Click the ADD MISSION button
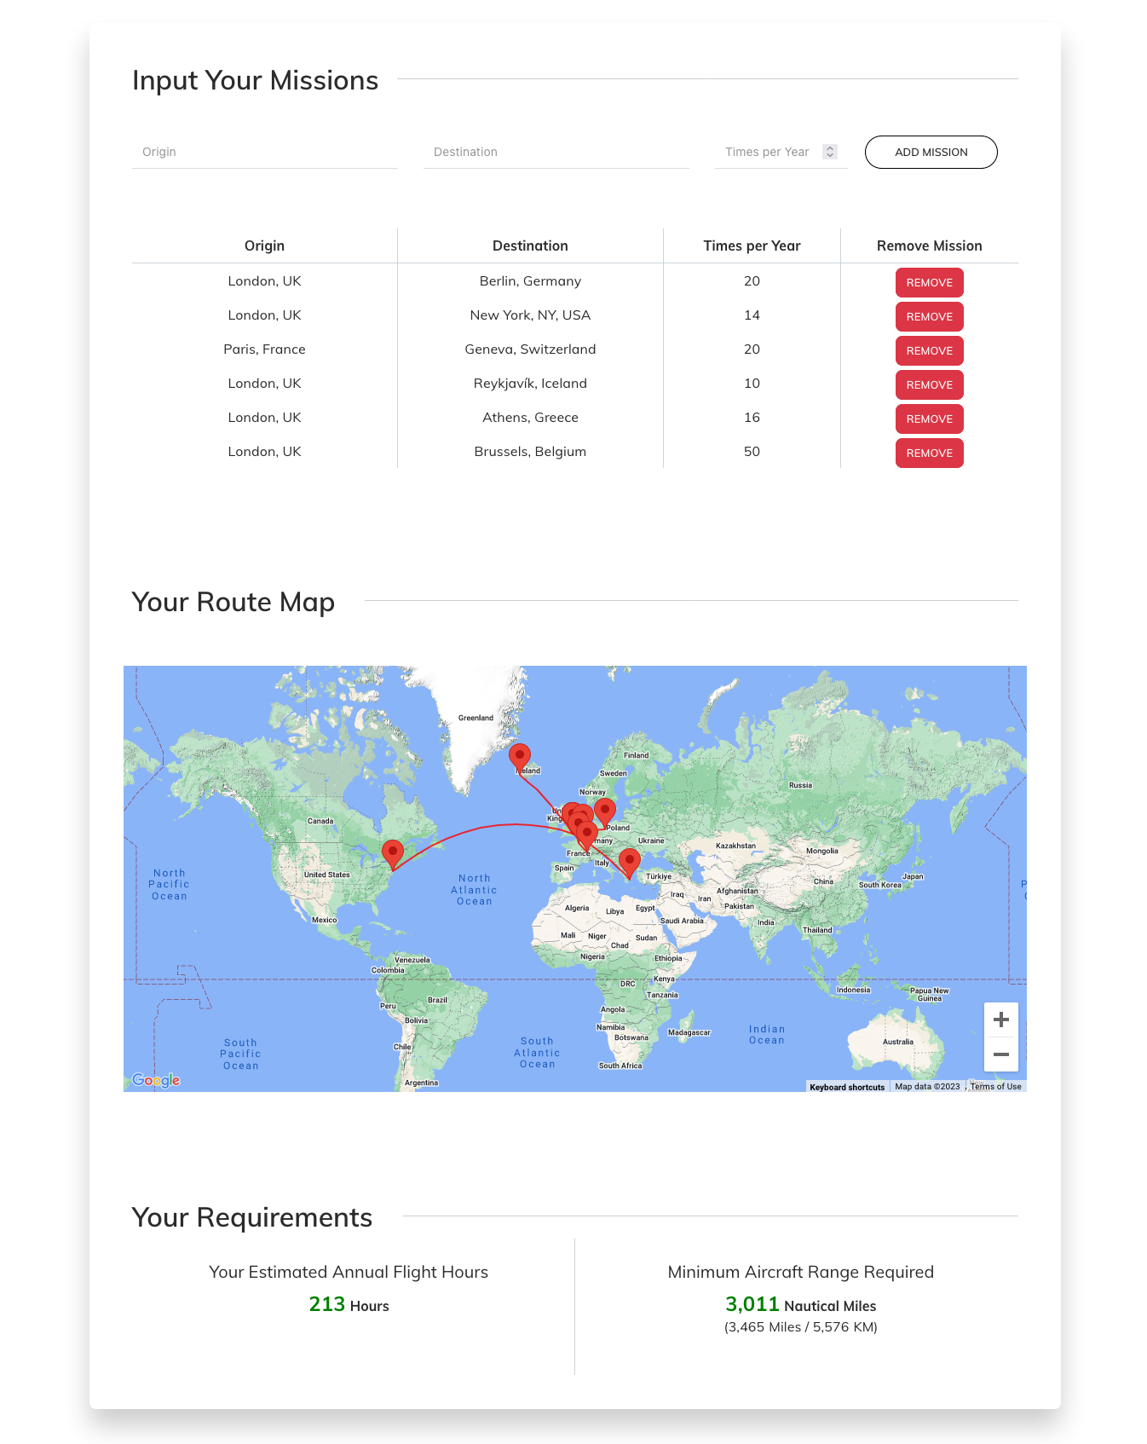The image size is (1147, 1444). point(931,152)
